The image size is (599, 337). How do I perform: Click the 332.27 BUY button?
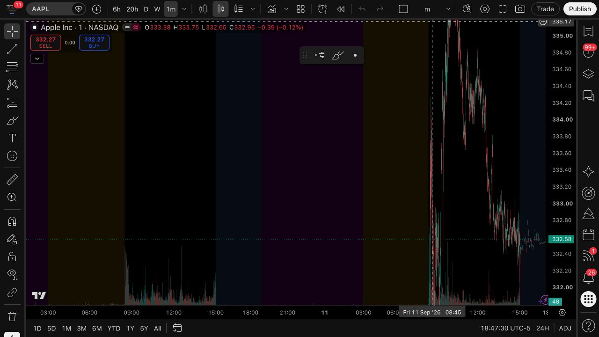94,43
